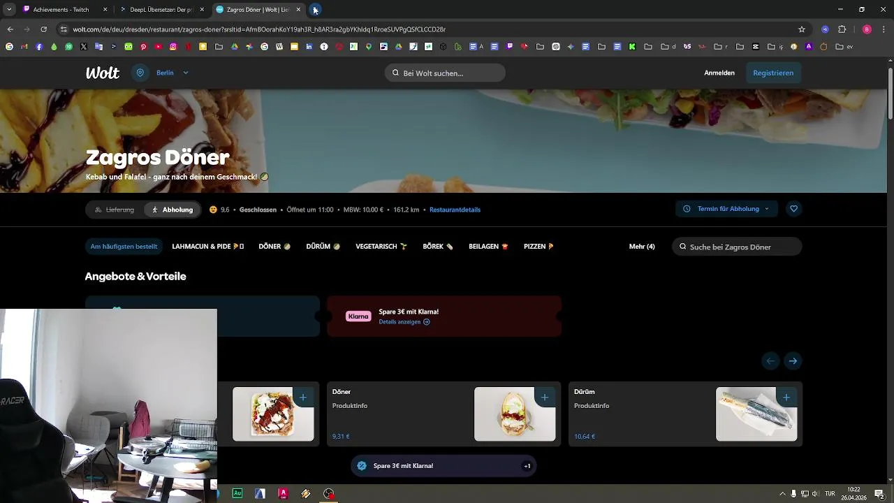Screen dimensions: 894x503
Task: Open the Extensions puzzle icon
Action: pyautogui.click(x=842, y=29)
